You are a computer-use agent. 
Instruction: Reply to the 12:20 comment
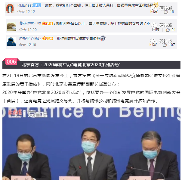156,29
